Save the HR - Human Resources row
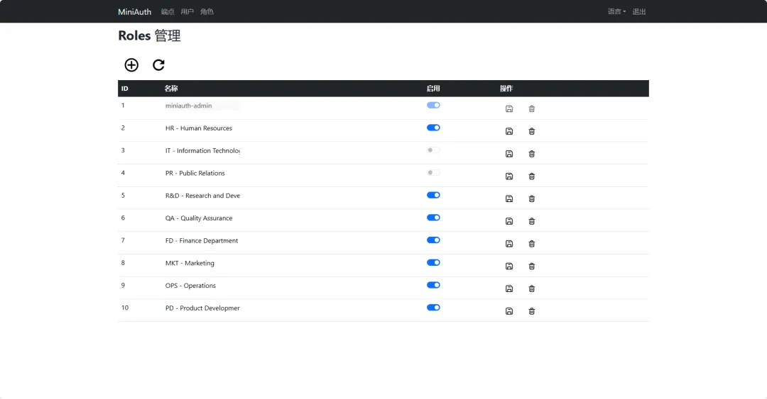The width and height of the screenshot is (767, 399). [x=508, y=131]
